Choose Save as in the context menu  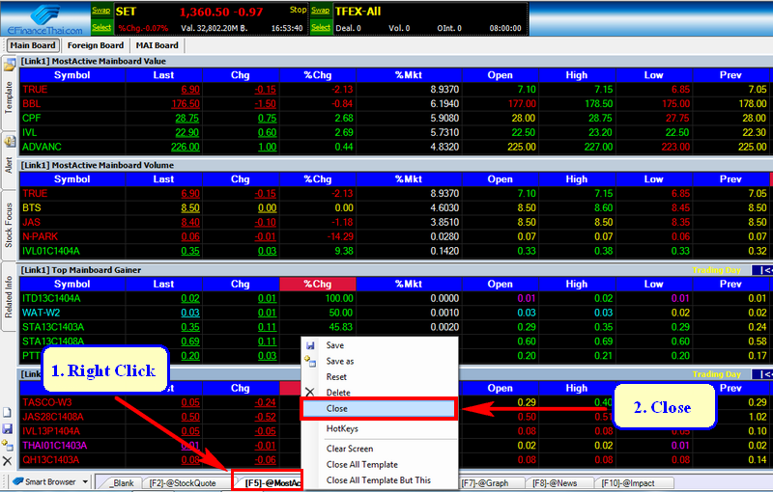(340, 361)
